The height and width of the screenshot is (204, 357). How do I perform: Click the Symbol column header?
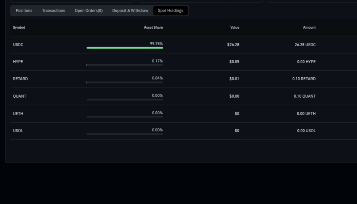(19, 28)
